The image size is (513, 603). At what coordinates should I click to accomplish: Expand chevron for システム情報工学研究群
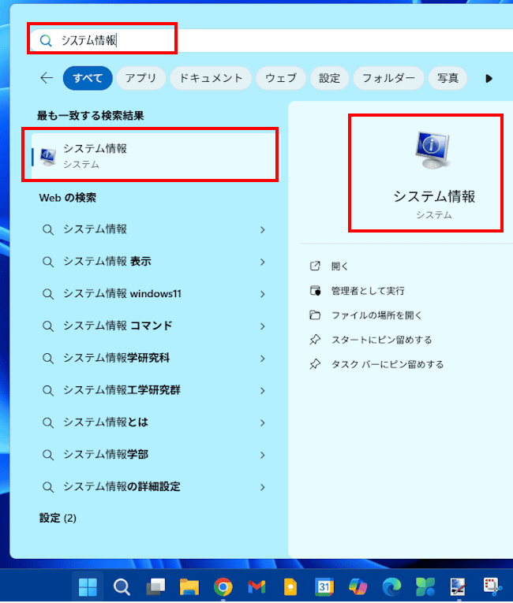[263, 391]
